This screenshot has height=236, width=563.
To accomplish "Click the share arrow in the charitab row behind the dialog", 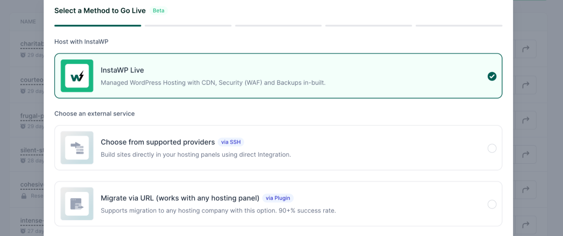I will tap(526, 49).
